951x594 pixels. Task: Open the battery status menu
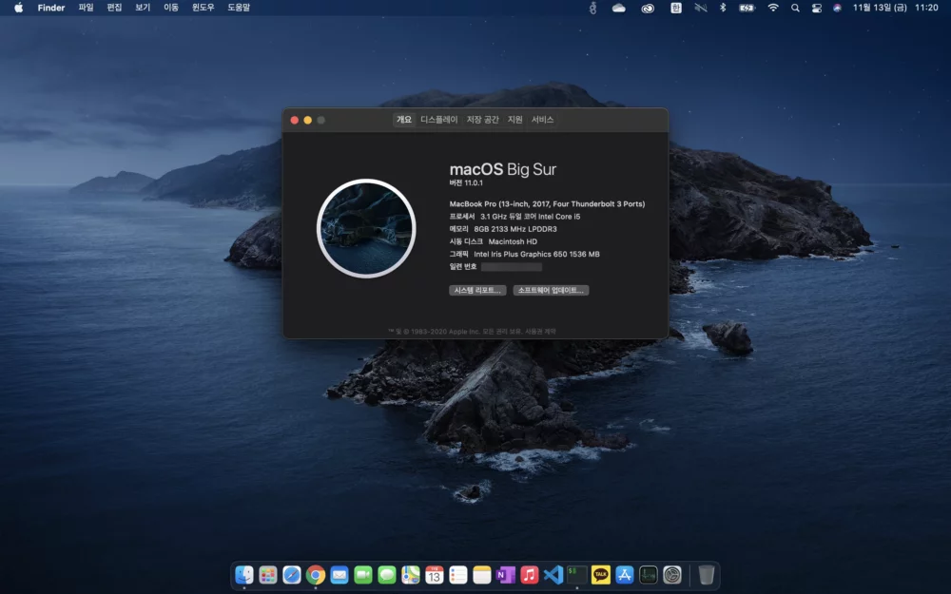pos(747,8)
